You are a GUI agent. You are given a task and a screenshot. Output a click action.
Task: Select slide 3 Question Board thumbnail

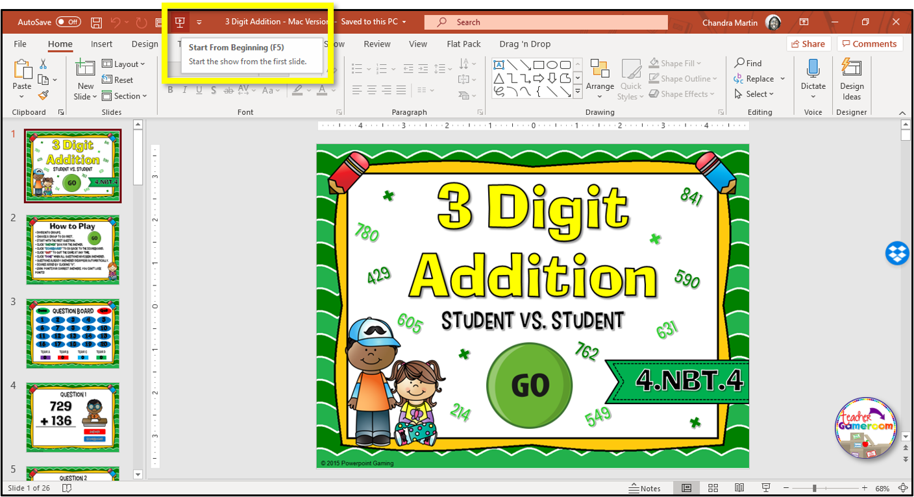click(x=73, y=333)
